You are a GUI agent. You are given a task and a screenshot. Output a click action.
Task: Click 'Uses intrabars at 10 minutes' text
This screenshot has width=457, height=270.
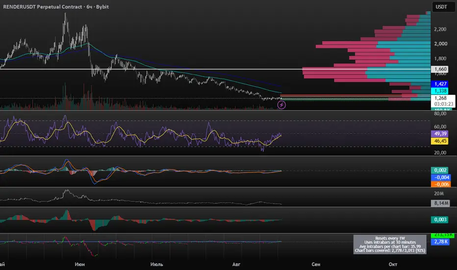390,243
